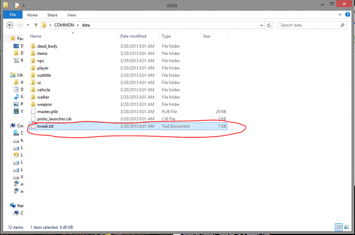Click the Network icon in navigation pane
The image size is (355, 235).
[x=14, y=205]
